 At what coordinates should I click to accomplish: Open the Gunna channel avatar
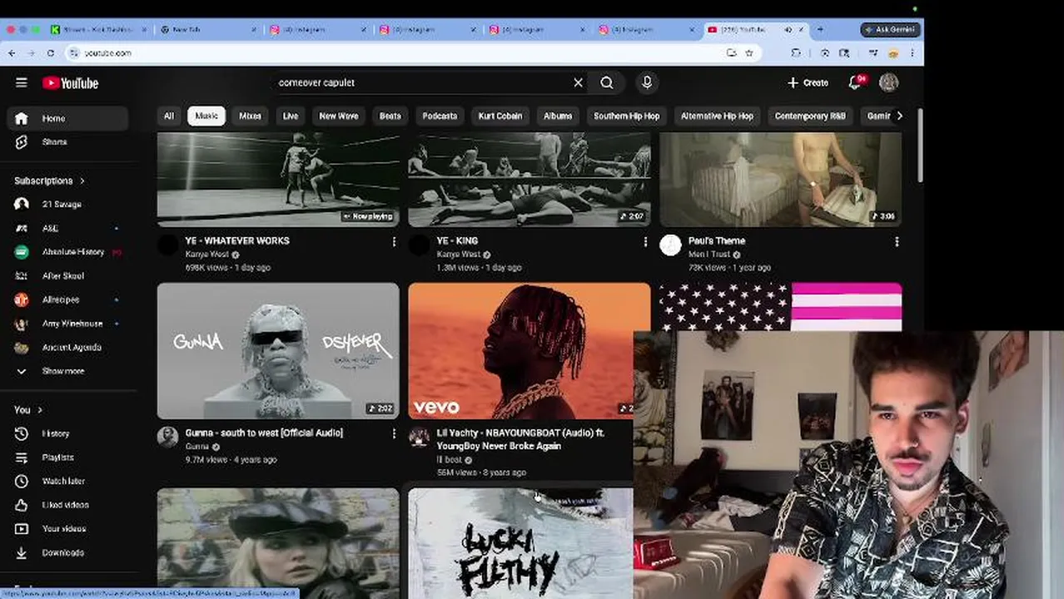click(x=168, y=437)
